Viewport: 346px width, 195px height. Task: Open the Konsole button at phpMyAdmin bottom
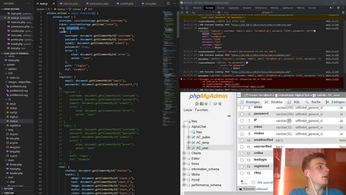point(247,189)
